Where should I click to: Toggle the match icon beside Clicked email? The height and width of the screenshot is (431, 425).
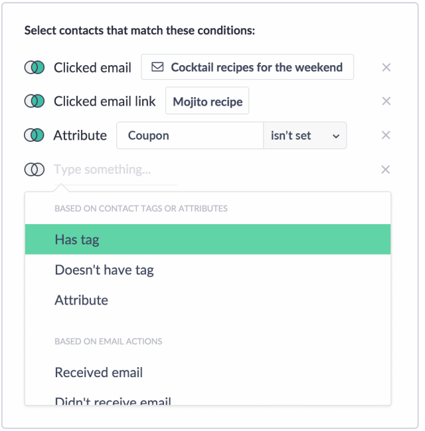35,67
